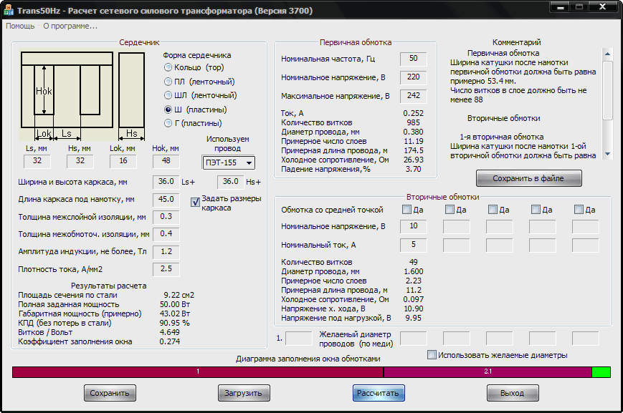The image size is (623, 413).
Task: Click winding 2.1 segment in fill diagram
Action: pyautogui.click(x=488, y=371)
